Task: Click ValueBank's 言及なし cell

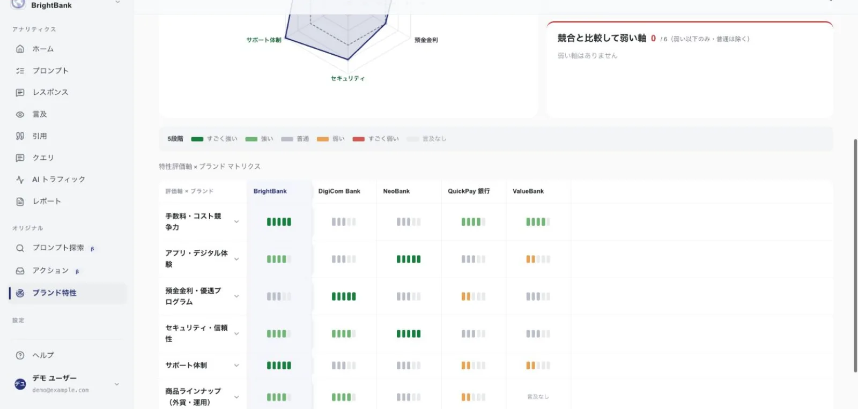Action: pos(538,397)
